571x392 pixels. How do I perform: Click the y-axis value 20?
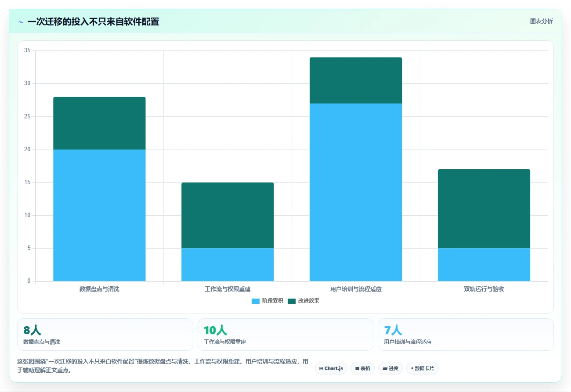pyautogui.click(x=27, y=150)
